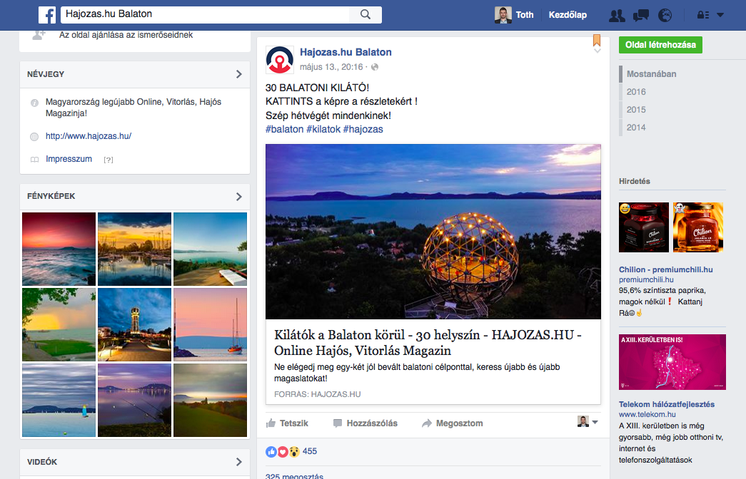Open the 455 reactions count
The height and width of the screenshot is (479, 746).
[310, 451]
